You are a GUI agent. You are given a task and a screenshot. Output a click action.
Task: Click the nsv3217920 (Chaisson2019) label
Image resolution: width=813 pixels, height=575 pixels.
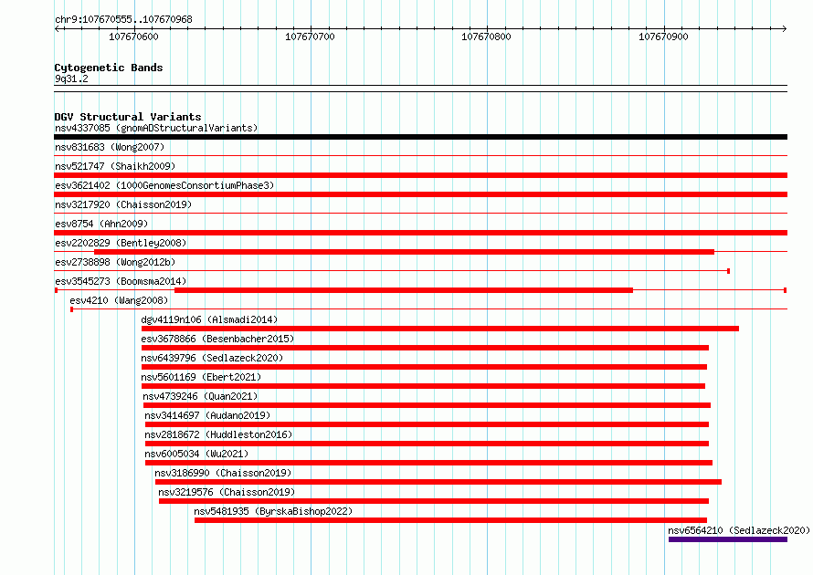pyautogui.click(x=123, y=204)
